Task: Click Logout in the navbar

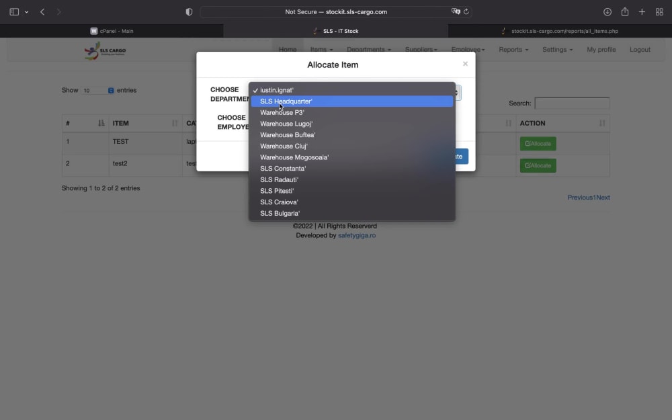Action: click(x=640, y=50)
